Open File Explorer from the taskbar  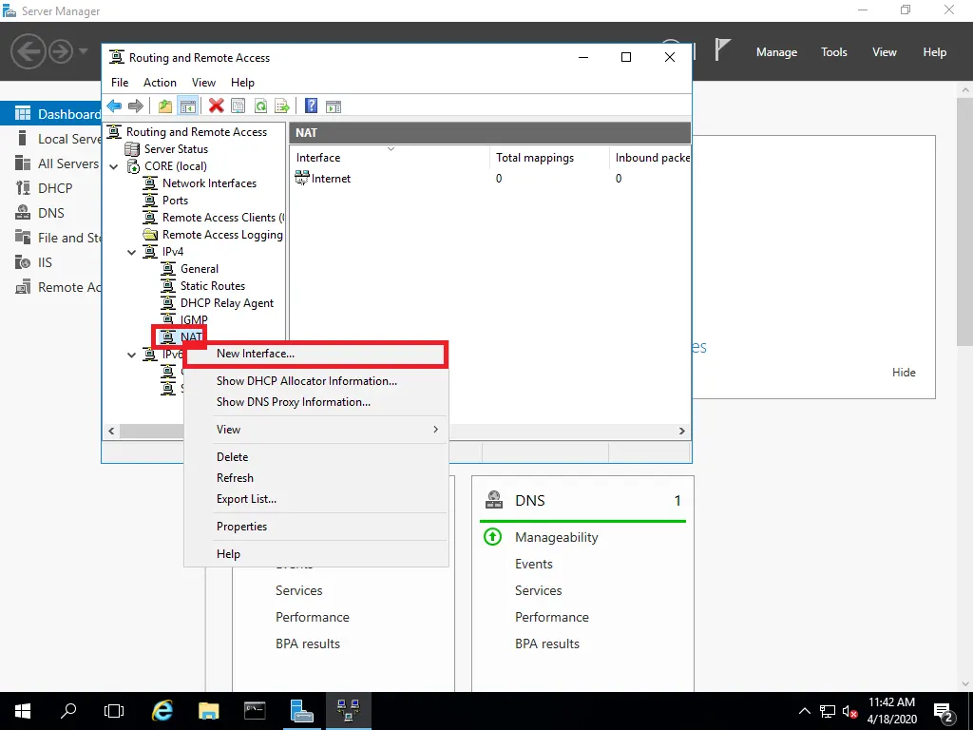[x=208, y=711]
